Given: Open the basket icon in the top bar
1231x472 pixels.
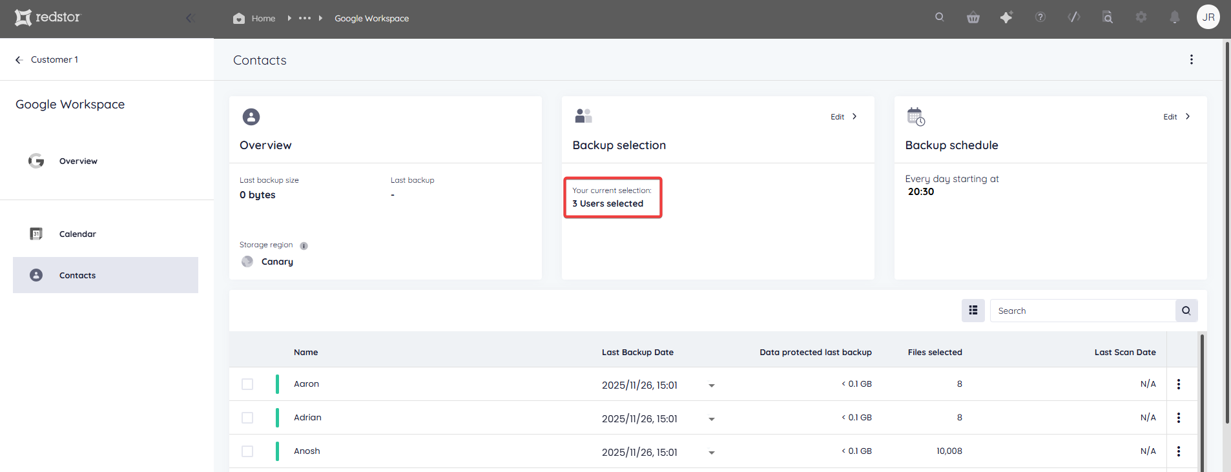Looking at the screenshot, I should coord(973,17).
